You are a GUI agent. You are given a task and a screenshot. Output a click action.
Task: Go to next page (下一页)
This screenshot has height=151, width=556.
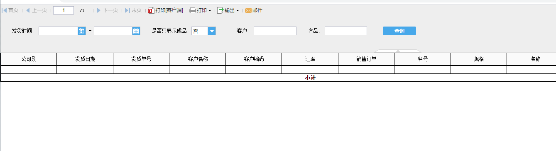107,10
